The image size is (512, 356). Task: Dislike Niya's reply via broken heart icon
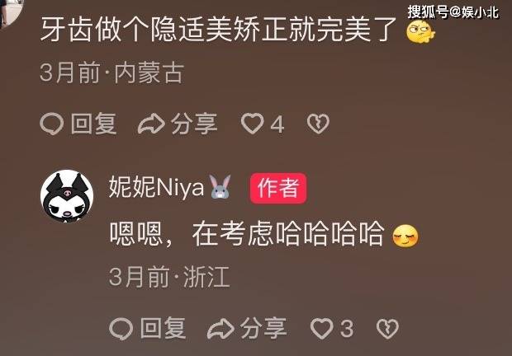(x=387, y=328)
